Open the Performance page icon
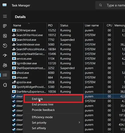The height and width of the screenshot is (133, 125). point(5,36)
